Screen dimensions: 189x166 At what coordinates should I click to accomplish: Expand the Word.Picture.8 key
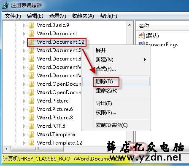point(24,118)
